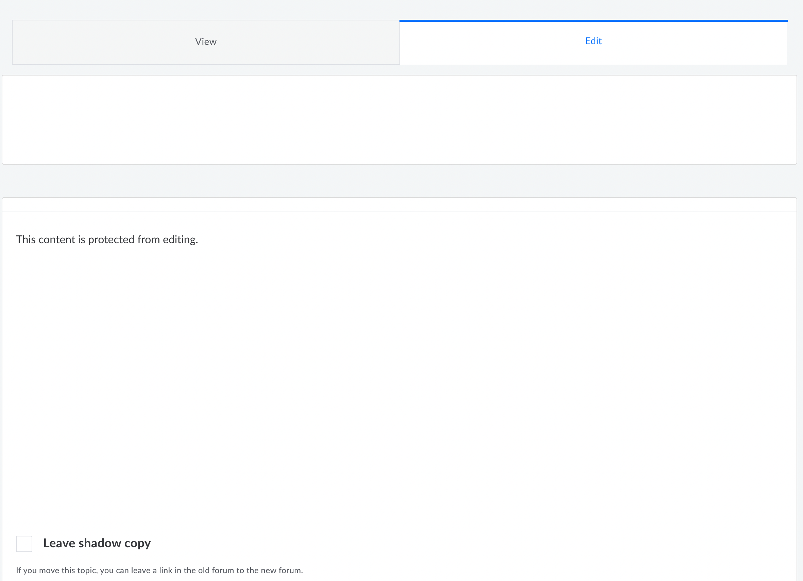Click the word 'shadow' in checkbox label
The image size is (803, 581).
100,543
